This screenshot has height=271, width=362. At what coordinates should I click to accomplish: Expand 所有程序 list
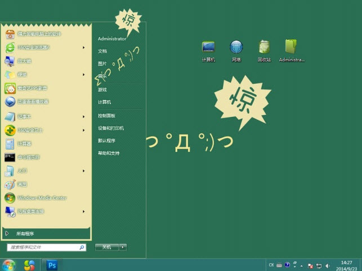click(x=25, y=233)
